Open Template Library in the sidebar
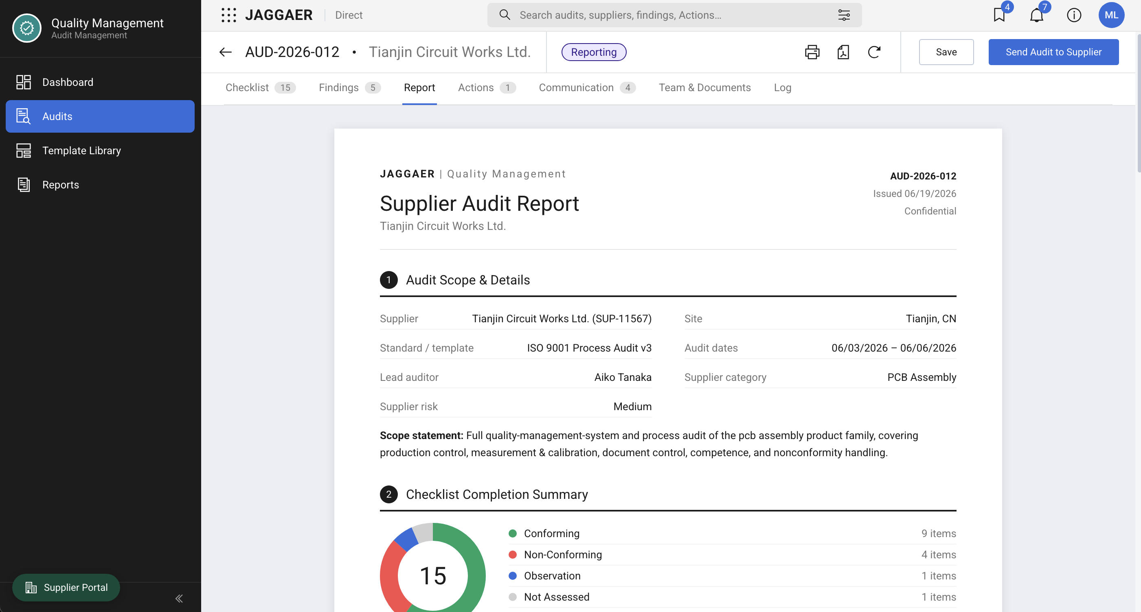 pyautogui.click(x=100, y=151)
